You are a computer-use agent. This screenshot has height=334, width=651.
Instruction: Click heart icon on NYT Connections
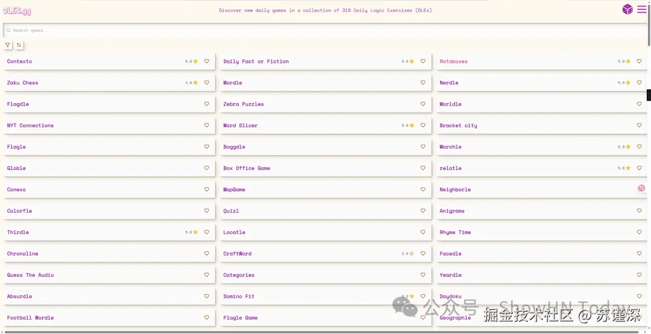206,125
